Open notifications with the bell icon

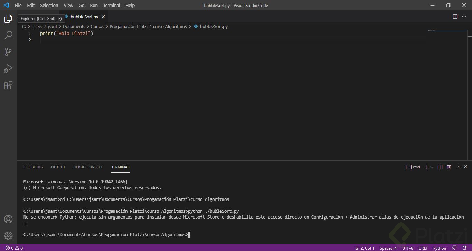pos(465,248)
